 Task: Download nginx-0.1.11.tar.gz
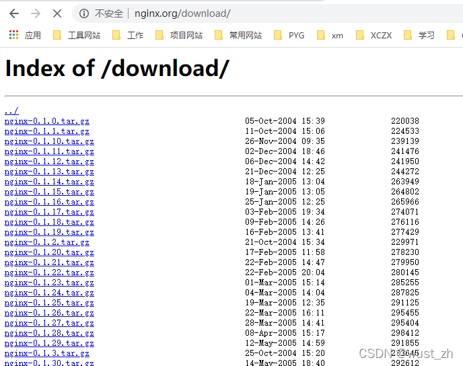[49, 151]
